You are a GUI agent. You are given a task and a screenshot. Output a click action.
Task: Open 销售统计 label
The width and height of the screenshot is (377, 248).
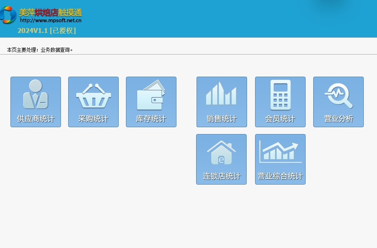pyautogui.click(x=222, y=119)
